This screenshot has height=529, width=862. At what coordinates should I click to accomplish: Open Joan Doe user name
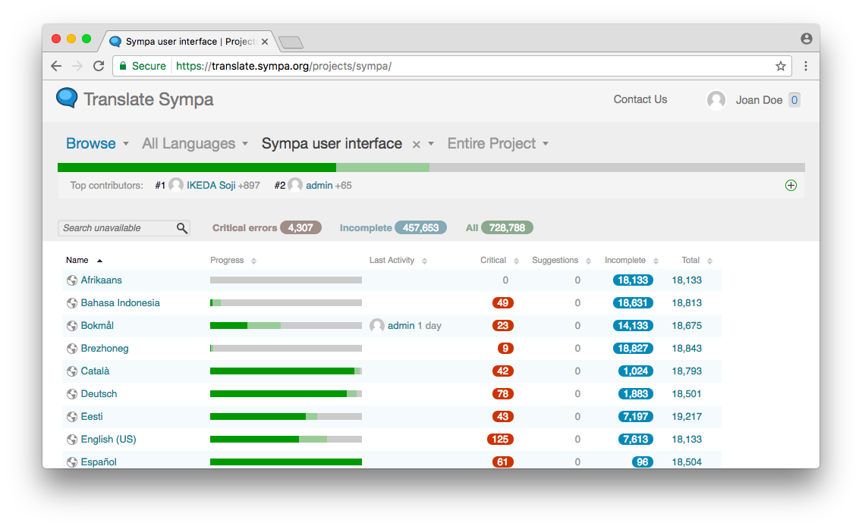tap(759, 100)
